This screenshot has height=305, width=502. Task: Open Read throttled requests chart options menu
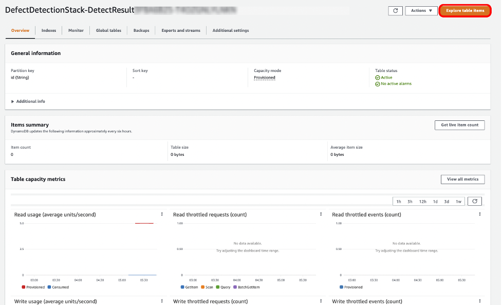click(x=321, y=214)
